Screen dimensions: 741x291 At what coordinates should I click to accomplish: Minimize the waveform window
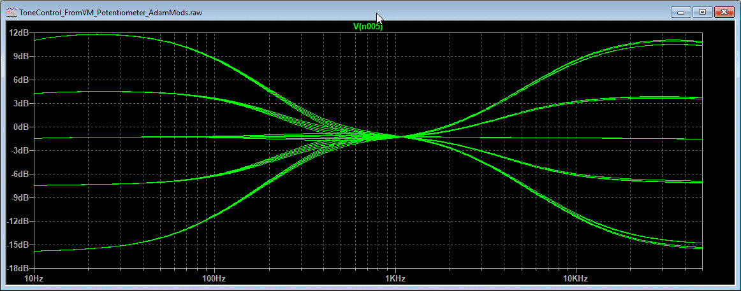[682, 12]
